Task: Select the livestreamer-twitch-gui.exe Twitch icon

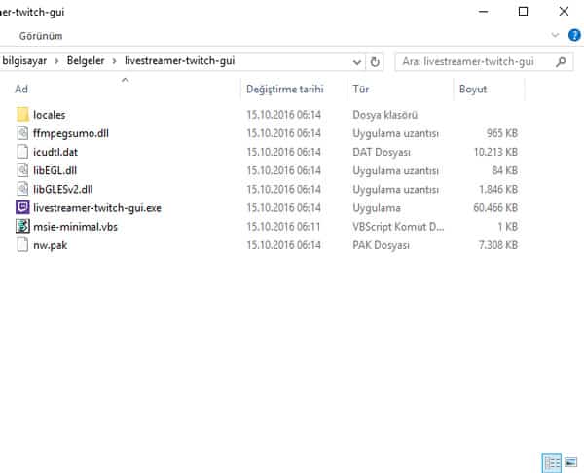Action: (x=22, y=207)
